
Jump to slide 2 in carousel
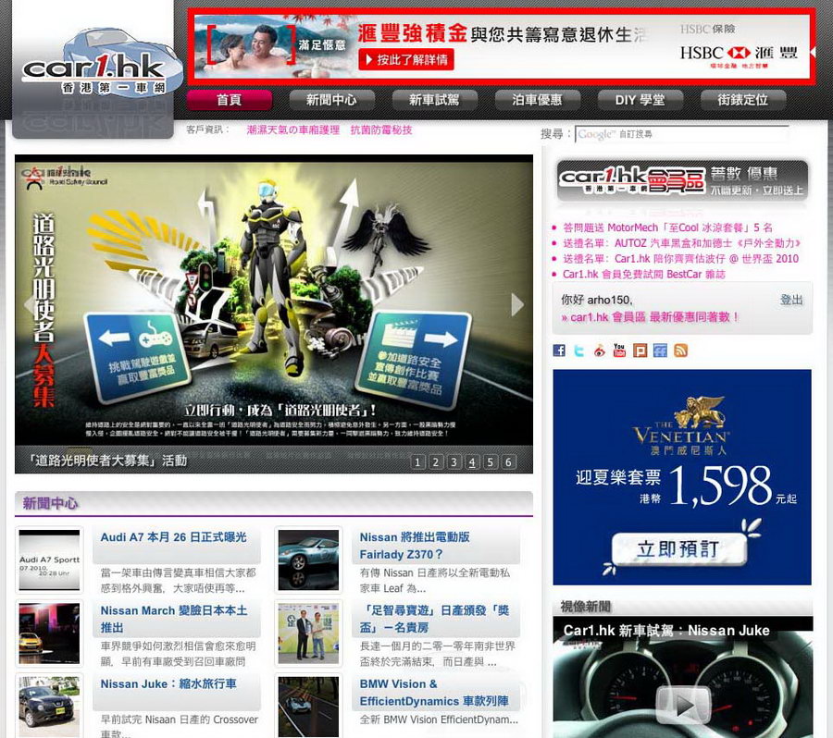click(x=436, y=461)
